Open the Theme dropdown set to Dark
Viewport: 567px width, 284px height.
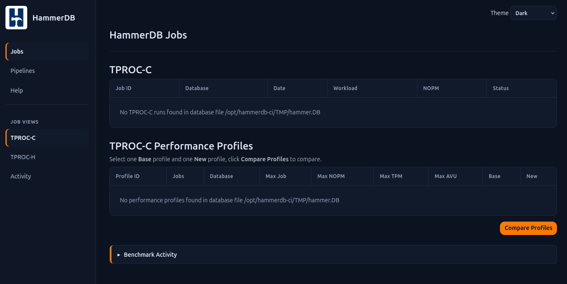click(x=533, y=13)
